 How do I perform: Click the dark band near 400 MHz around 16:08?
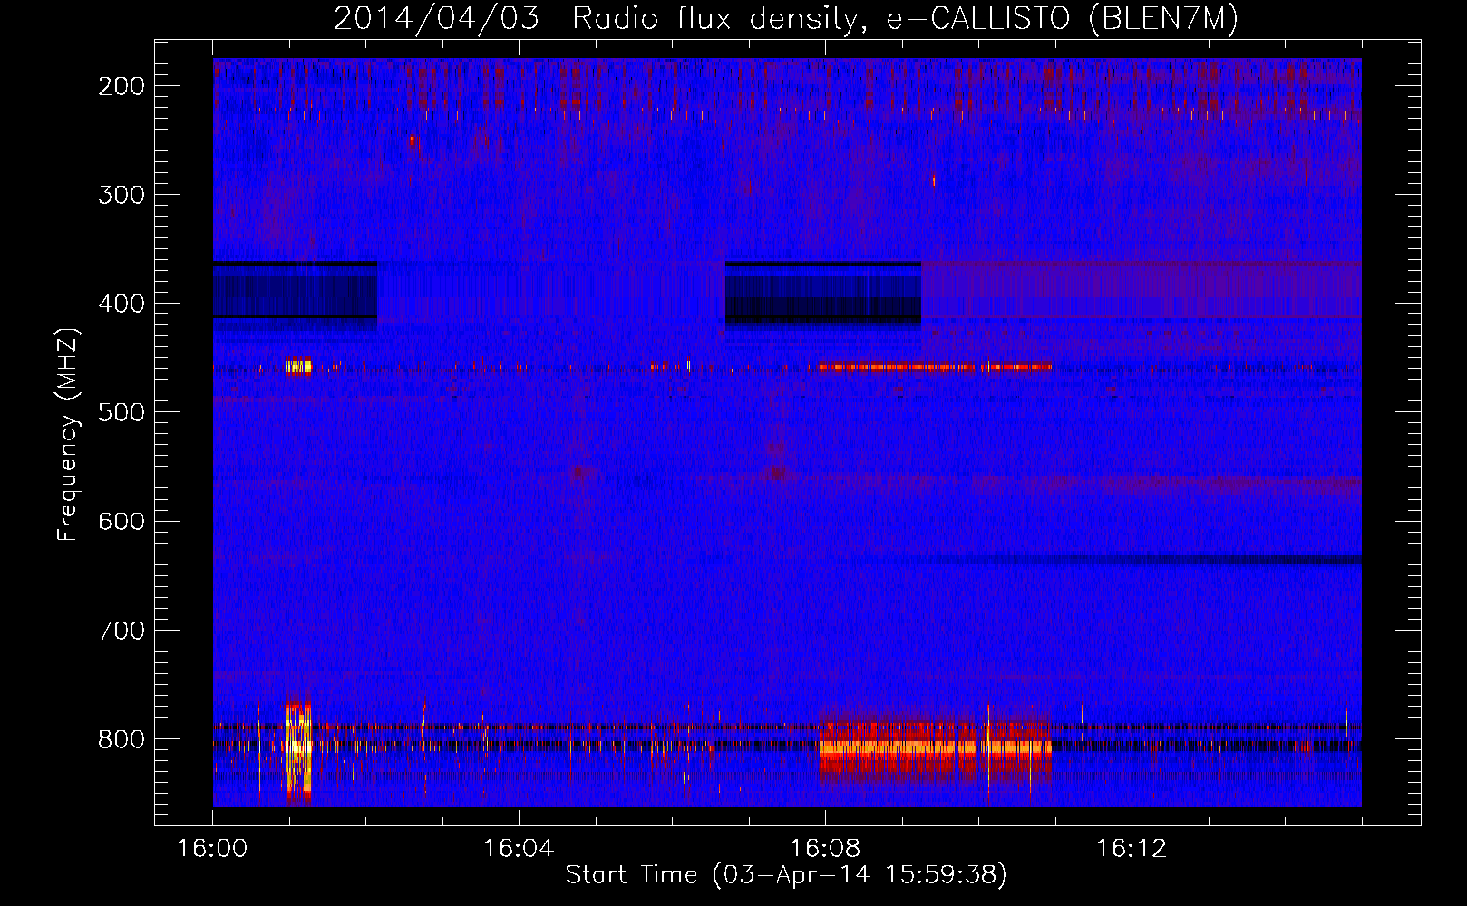[x=823, y=293]
